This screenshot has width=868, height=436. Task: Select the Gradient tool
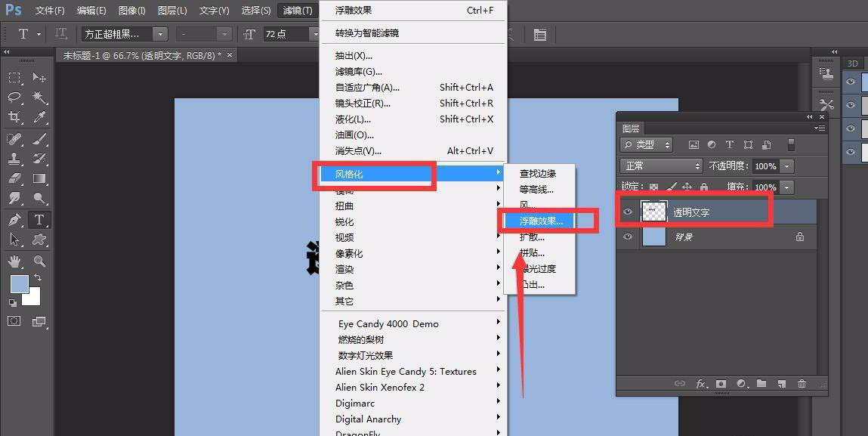[39, 178]
